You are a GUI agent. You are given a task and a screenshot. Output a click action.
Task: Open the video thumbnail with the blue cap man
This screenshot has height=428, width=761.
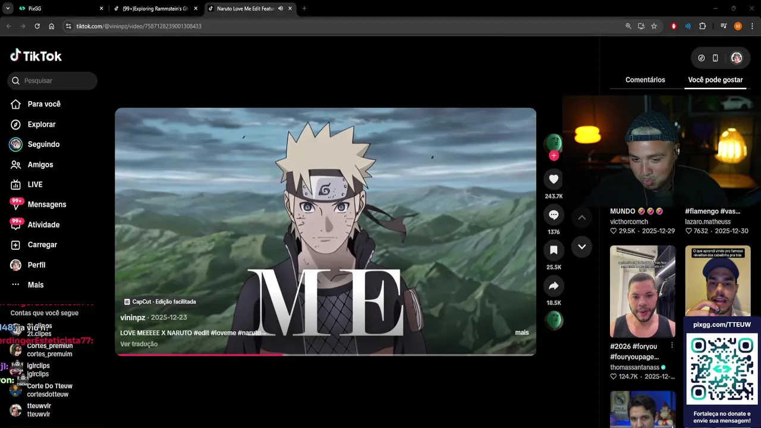click(718, 281)
